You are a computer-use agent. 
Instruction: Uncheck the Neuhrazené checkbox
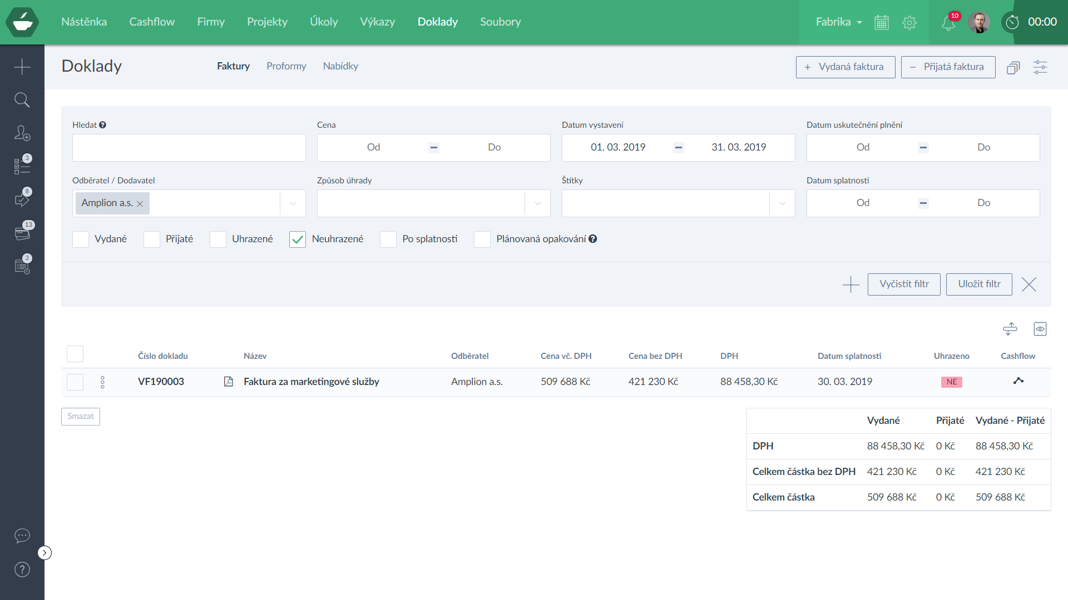pos(298,239)
